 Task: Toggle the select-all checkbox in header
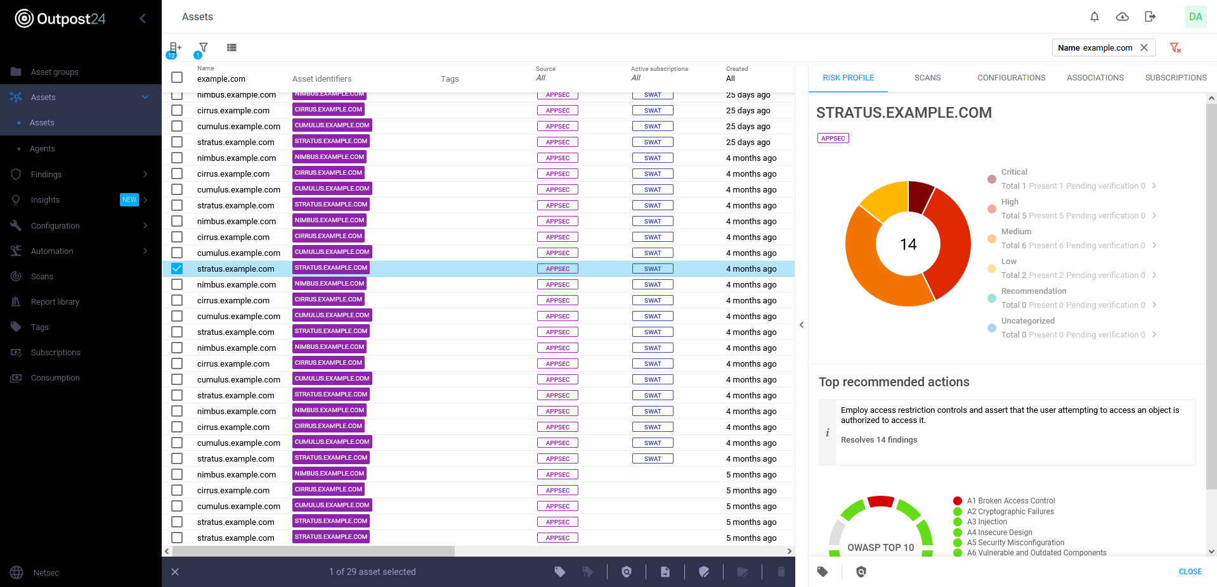point(177,77)
